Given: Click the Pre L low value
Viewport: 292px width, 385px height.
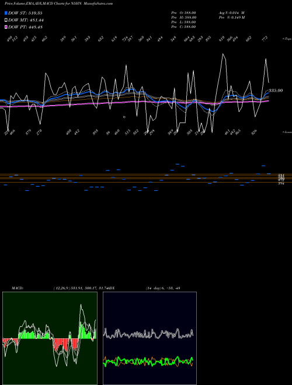Looking at the screenshot, I should coord(183,22).
